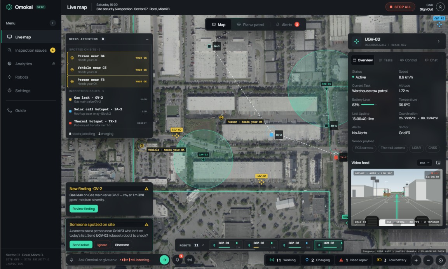Switch to the Tasks tab
The width and height of the screenshot is (448, 269).
(x=386, y=60)
